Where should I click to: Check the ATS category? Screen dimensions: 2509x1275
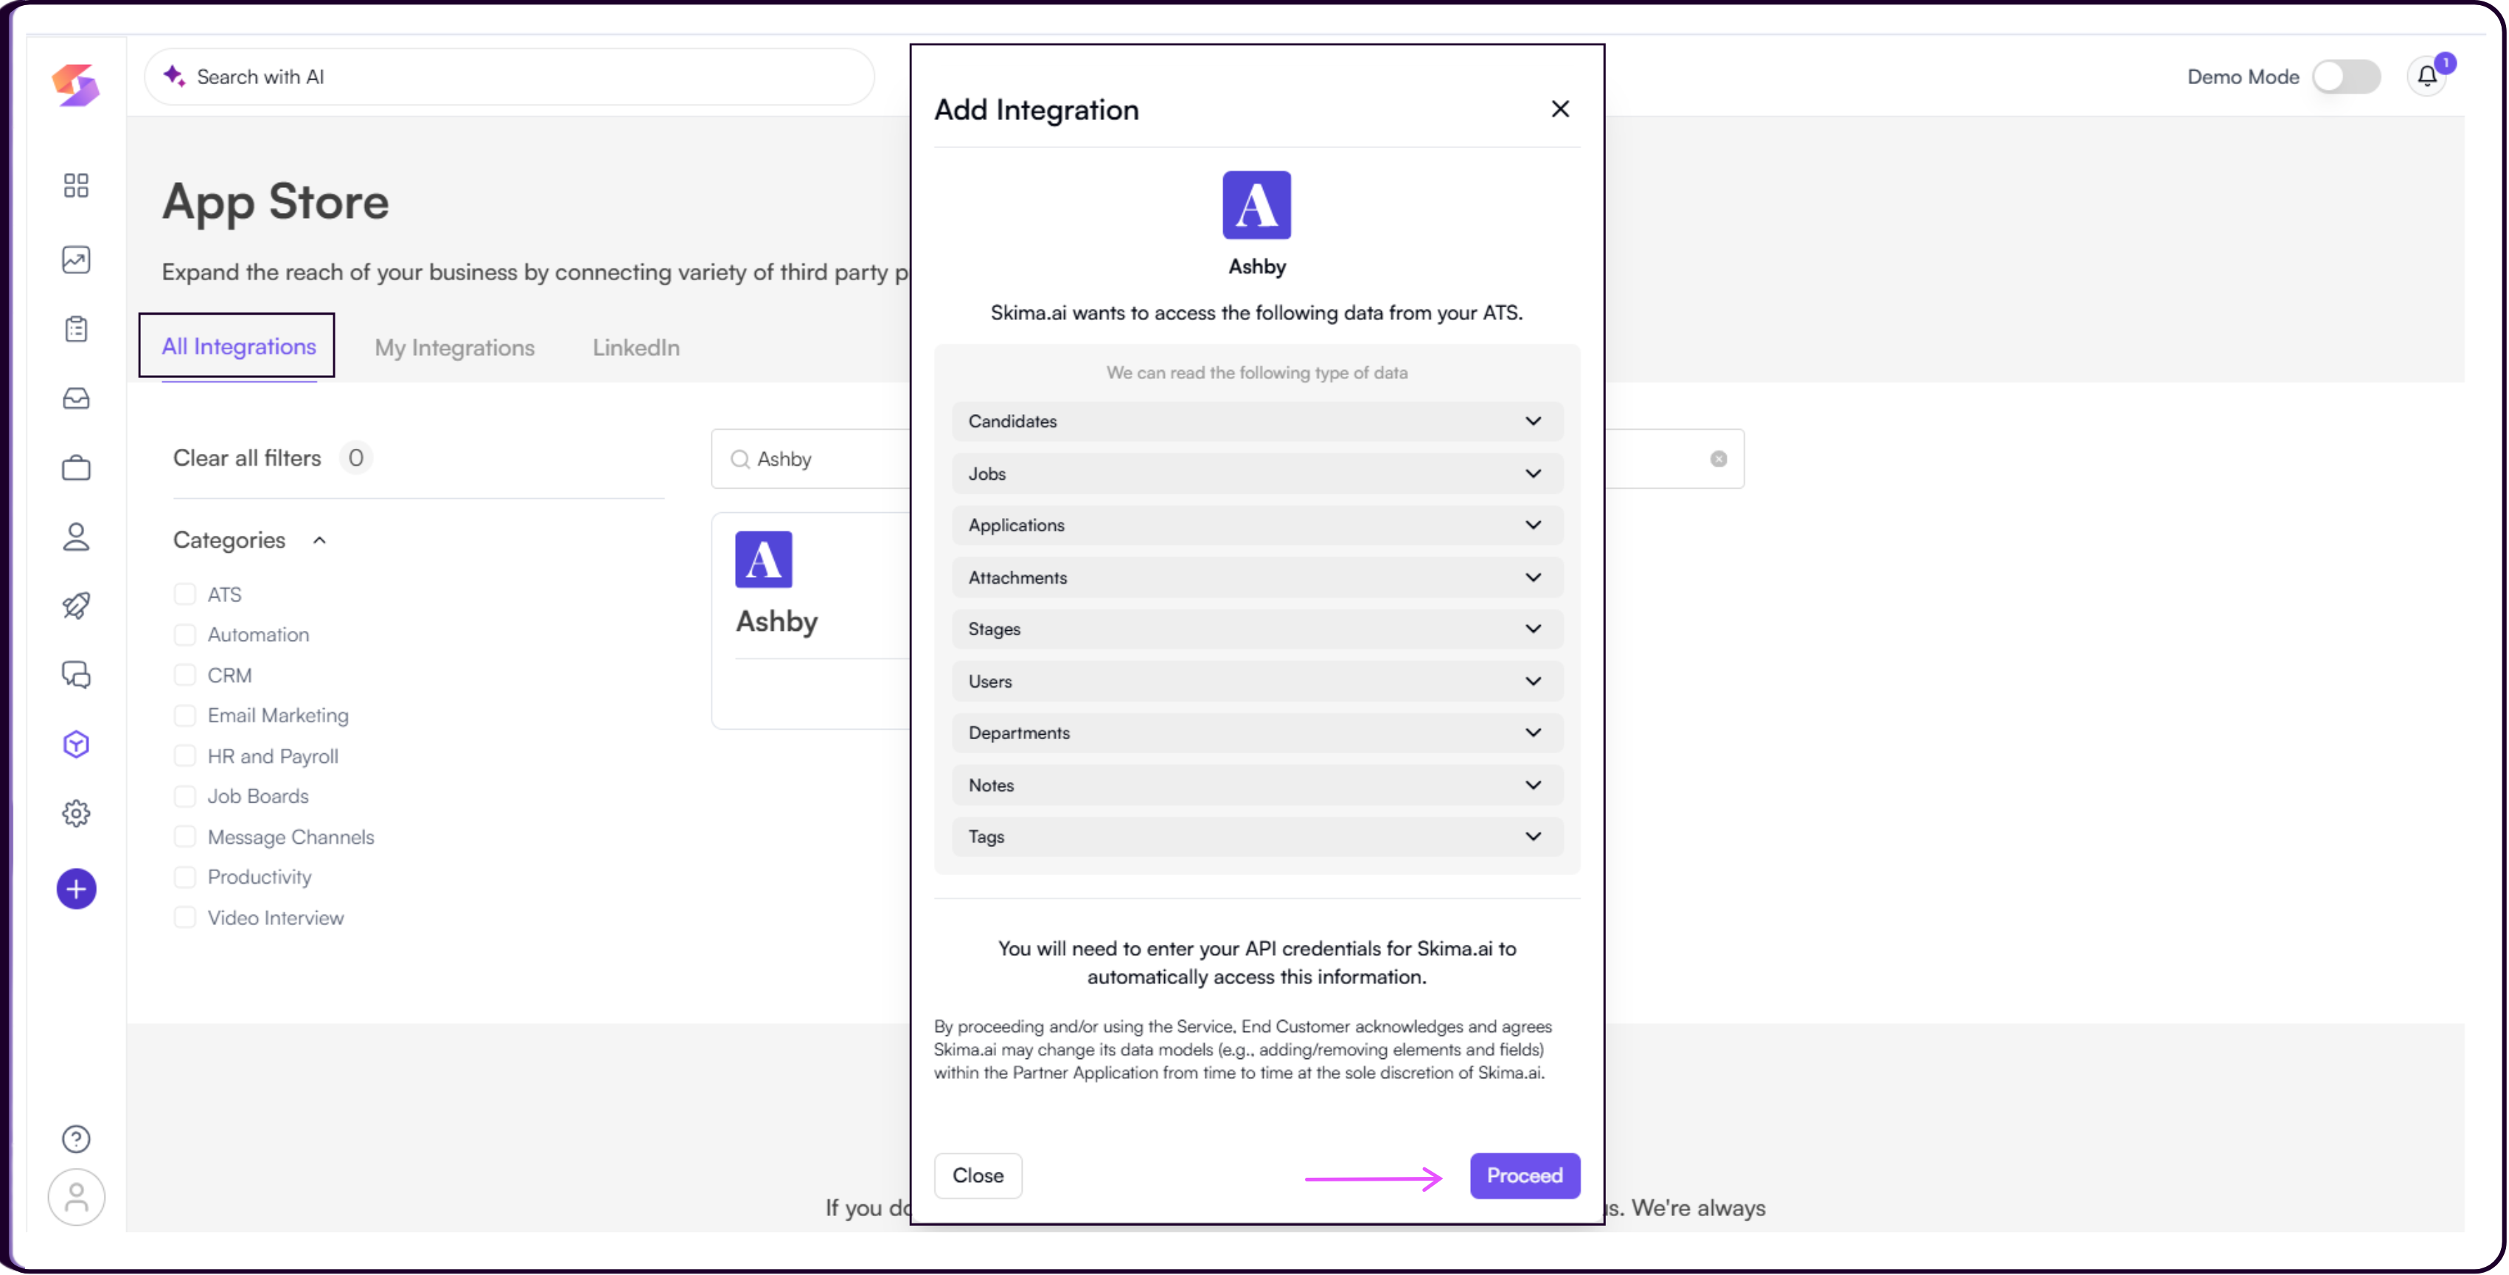pos(184,594)
